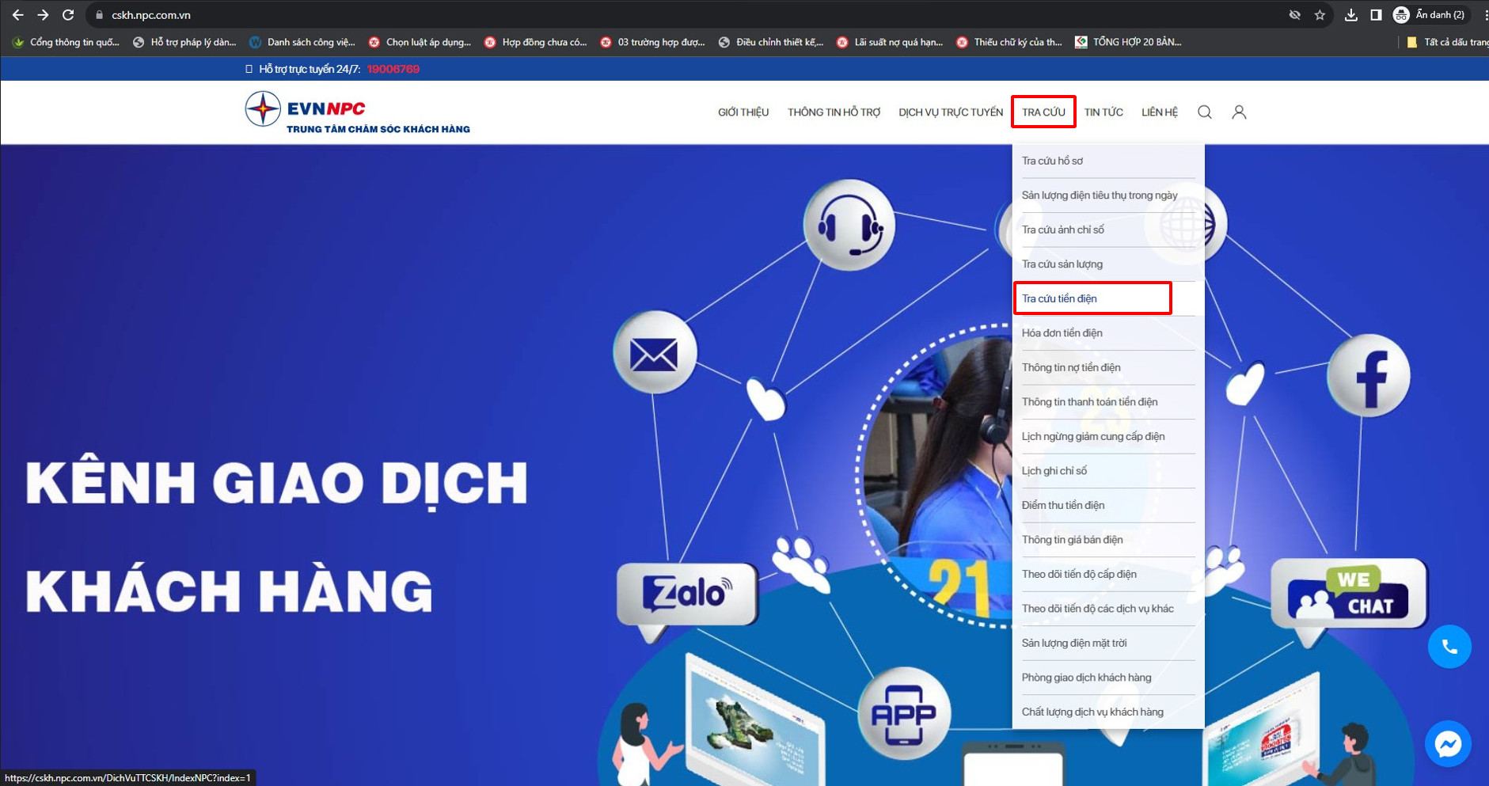1489x786 pixels.
Task: Go to the TIN TỨC page
Action: pyautogui.click(x=1103, y=112)
